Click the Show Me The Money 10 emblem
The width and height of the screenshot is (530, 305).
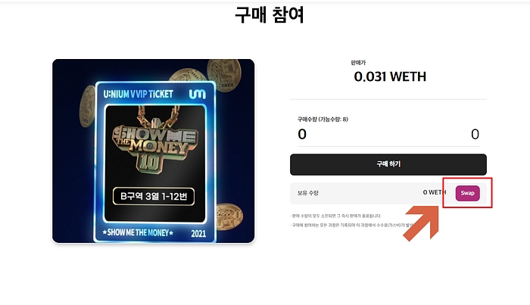[154, 142]
